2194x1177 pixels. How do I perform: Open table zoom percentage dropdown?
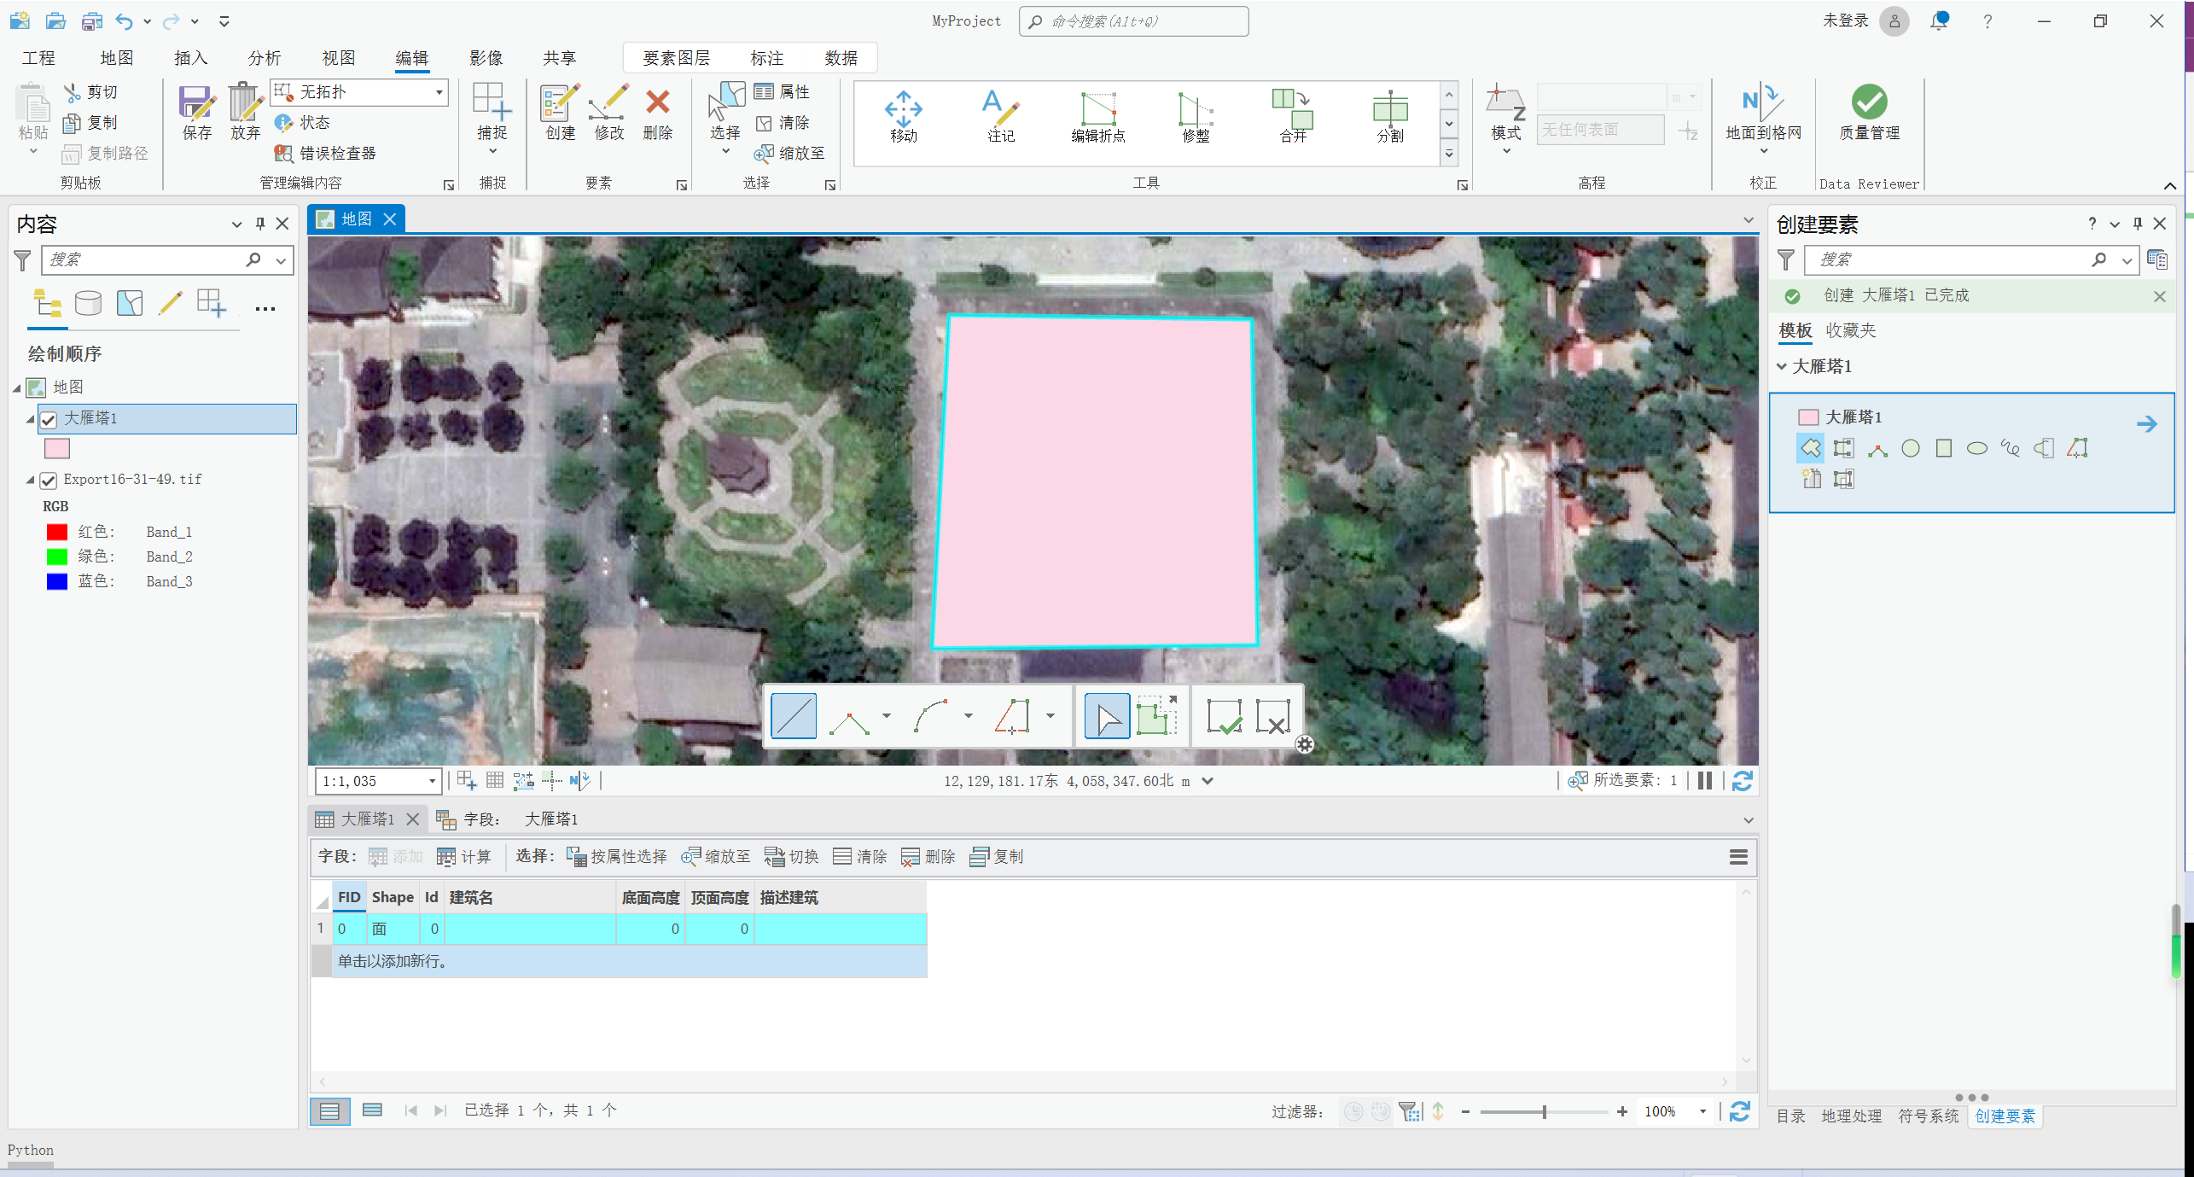click(x=1703, y=1111)
